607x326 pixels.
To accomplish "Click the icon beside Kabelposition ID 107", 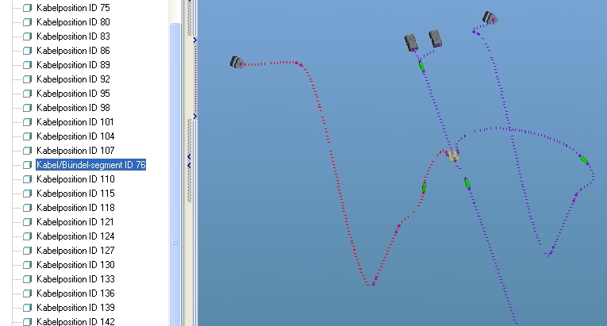I will [x=28, y=151].
